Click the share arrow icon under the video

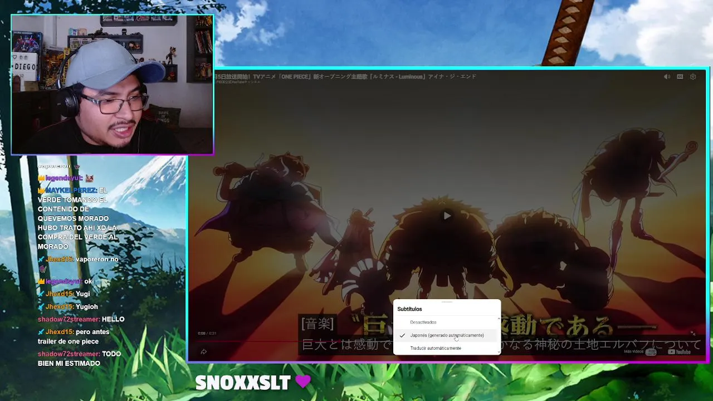204,351
